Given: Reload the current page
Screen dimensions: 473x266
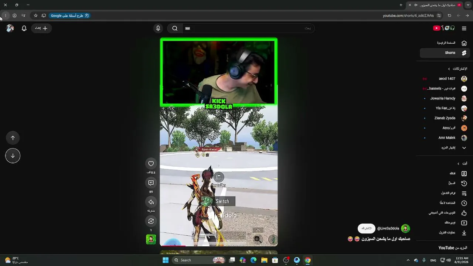Looking at the screenshot, I should click(x=449, y=16).
